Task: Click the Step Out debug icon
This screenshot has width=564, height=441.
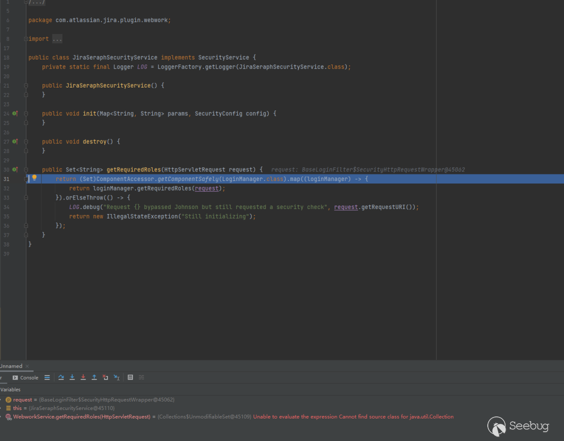Action: pyautogui.click(x=94, y=377)
